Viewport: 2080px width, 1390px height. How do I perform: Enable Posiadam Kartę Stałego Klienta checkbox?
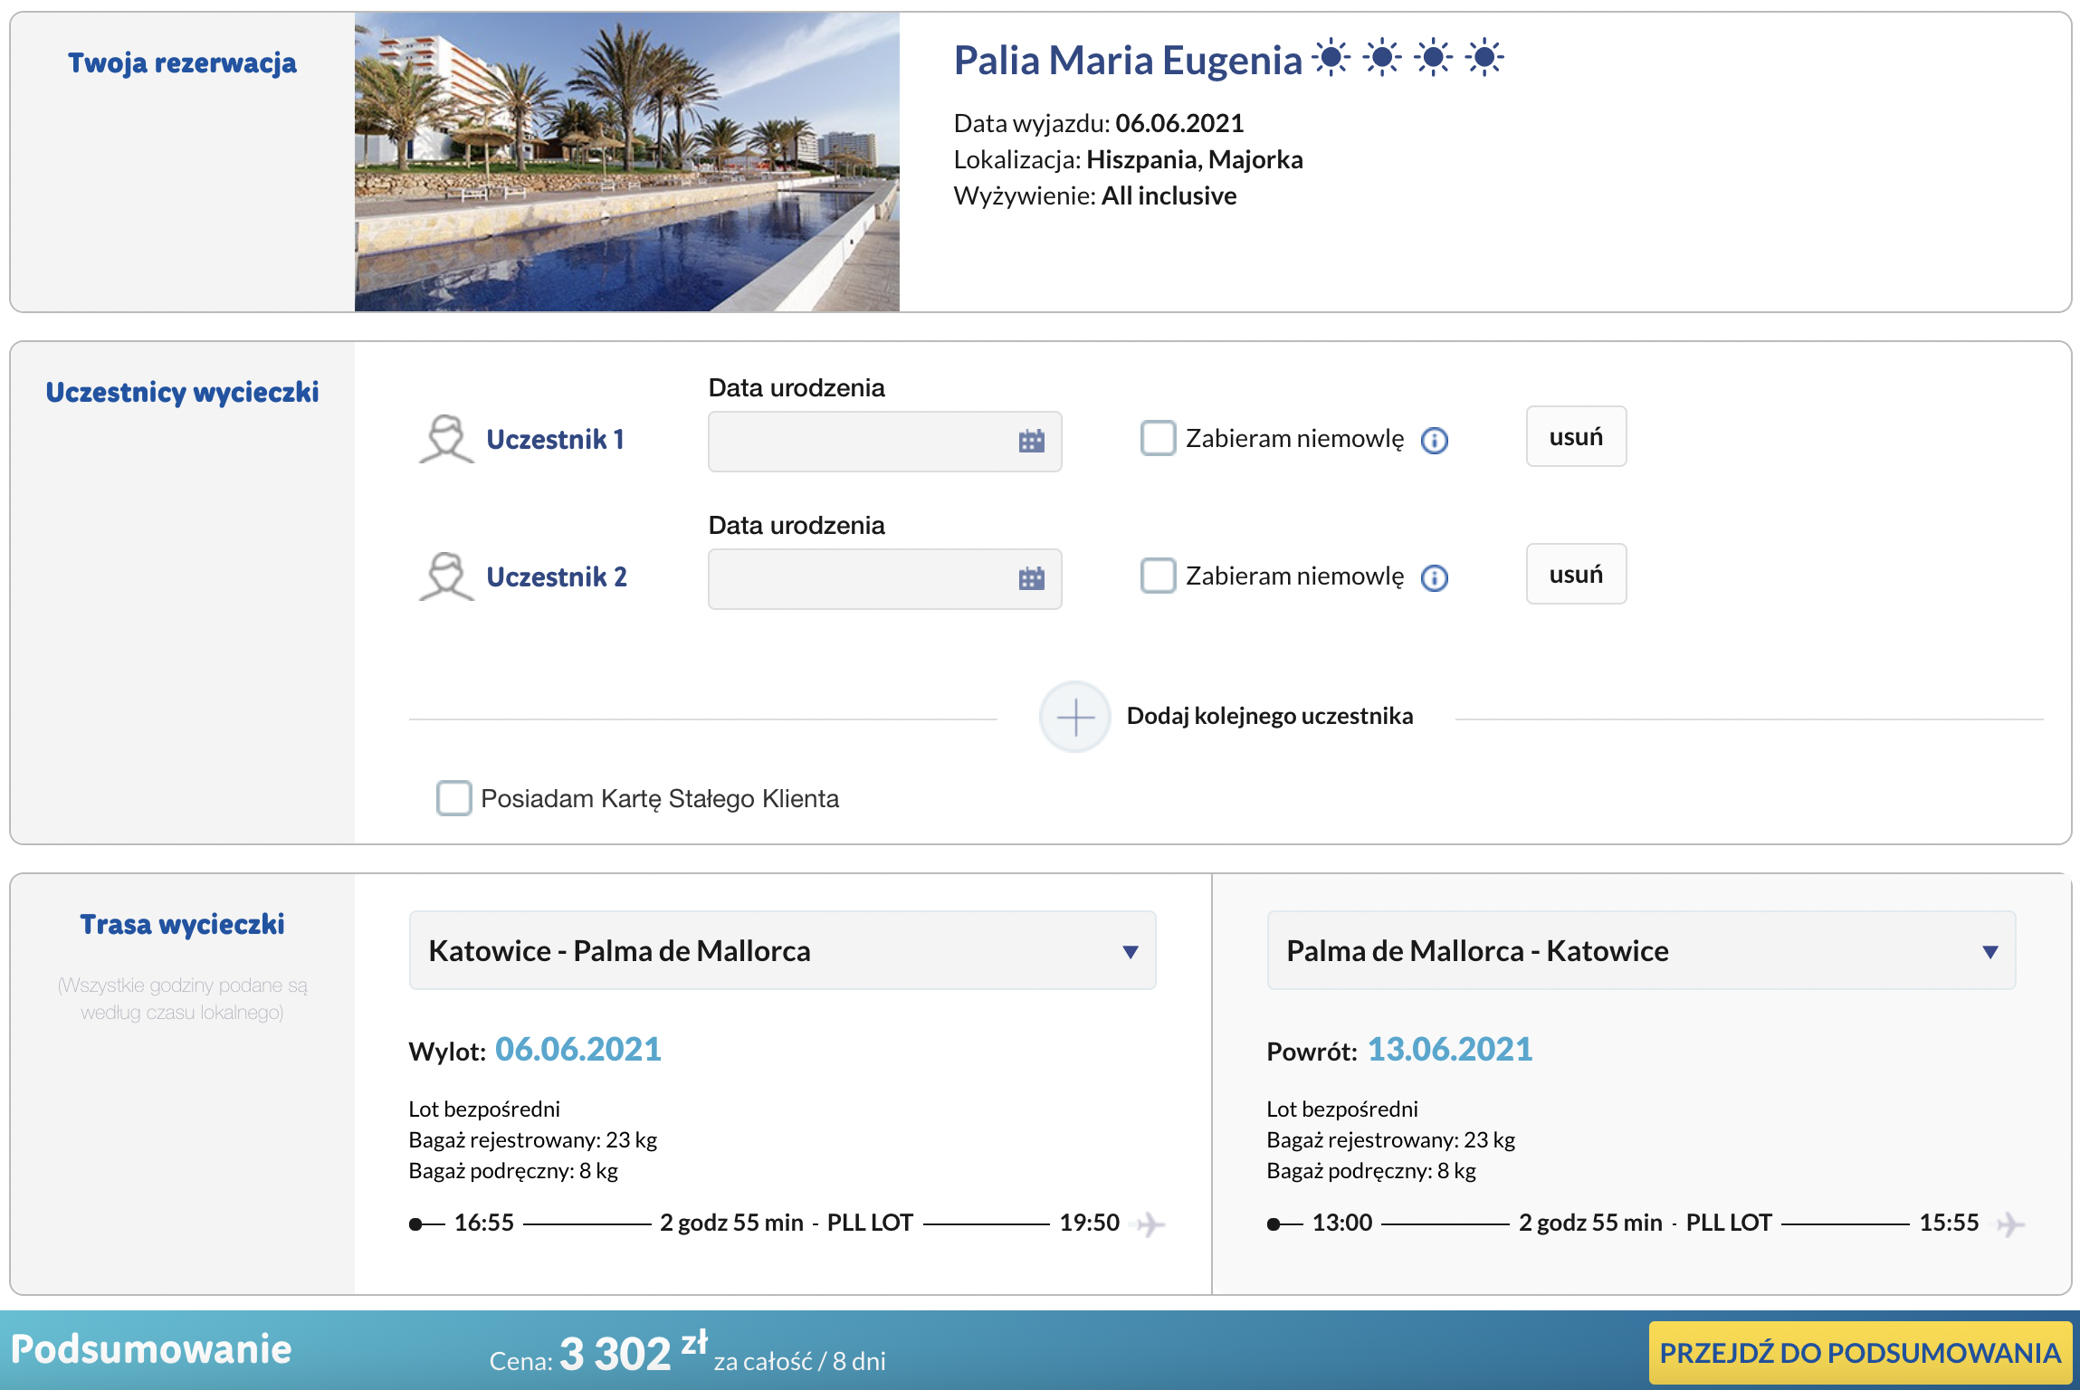point(453,798)
